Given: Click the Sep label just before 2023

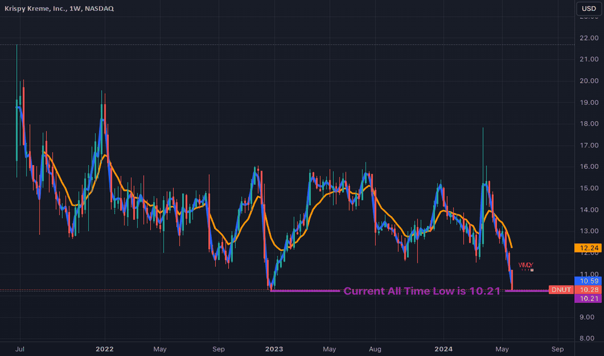Looking at the screenshot, I should pyautogui.click(x=218, y=349).
